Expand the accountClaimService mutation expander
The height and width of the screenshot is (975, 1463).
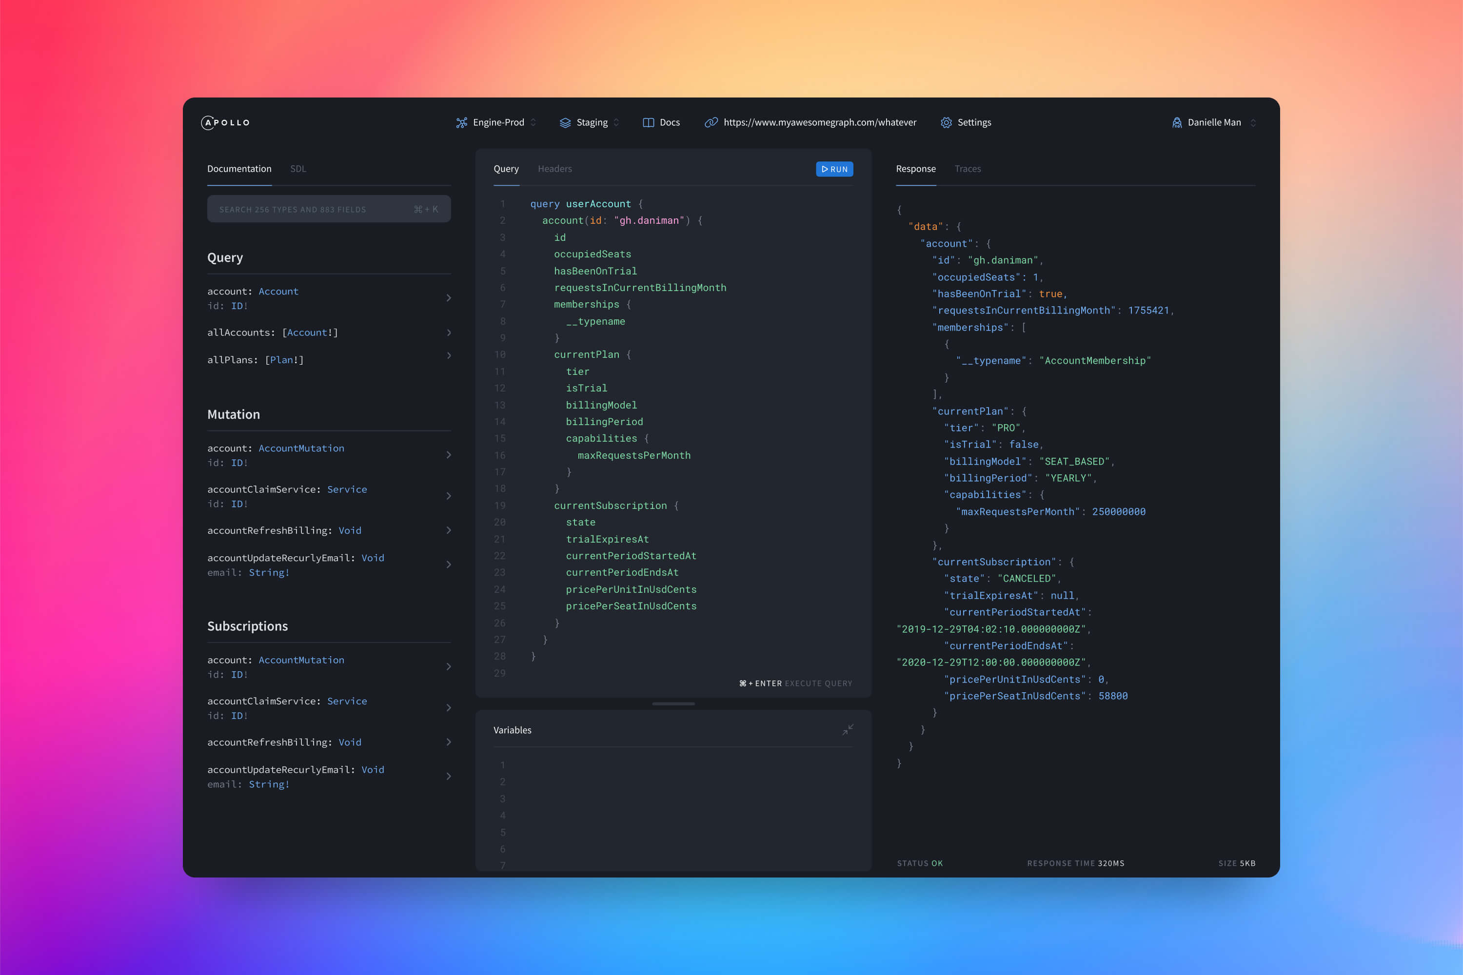click(x=447, y=496)
